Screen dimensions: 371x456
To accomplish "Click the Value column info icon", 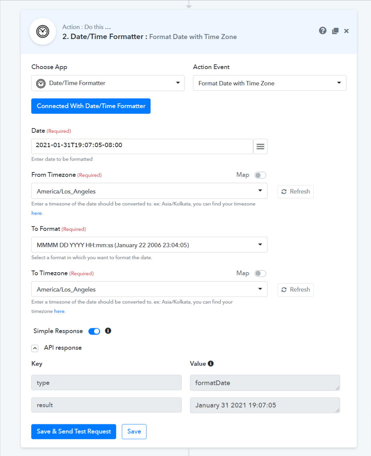I will click(x=211, y=364).
